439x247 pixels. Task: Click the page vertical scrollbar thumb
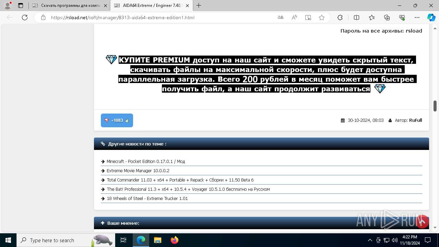[435, 106]
